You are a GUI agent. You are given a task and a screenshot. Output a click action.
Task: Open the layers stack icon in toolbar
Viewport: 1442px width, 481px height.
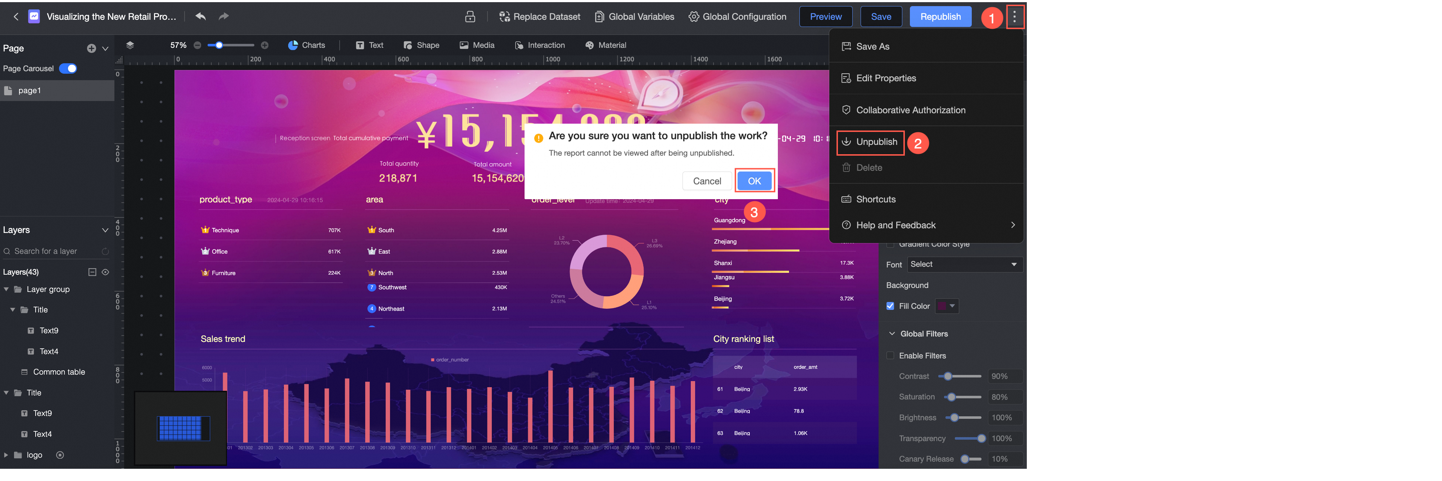(130, 45)
